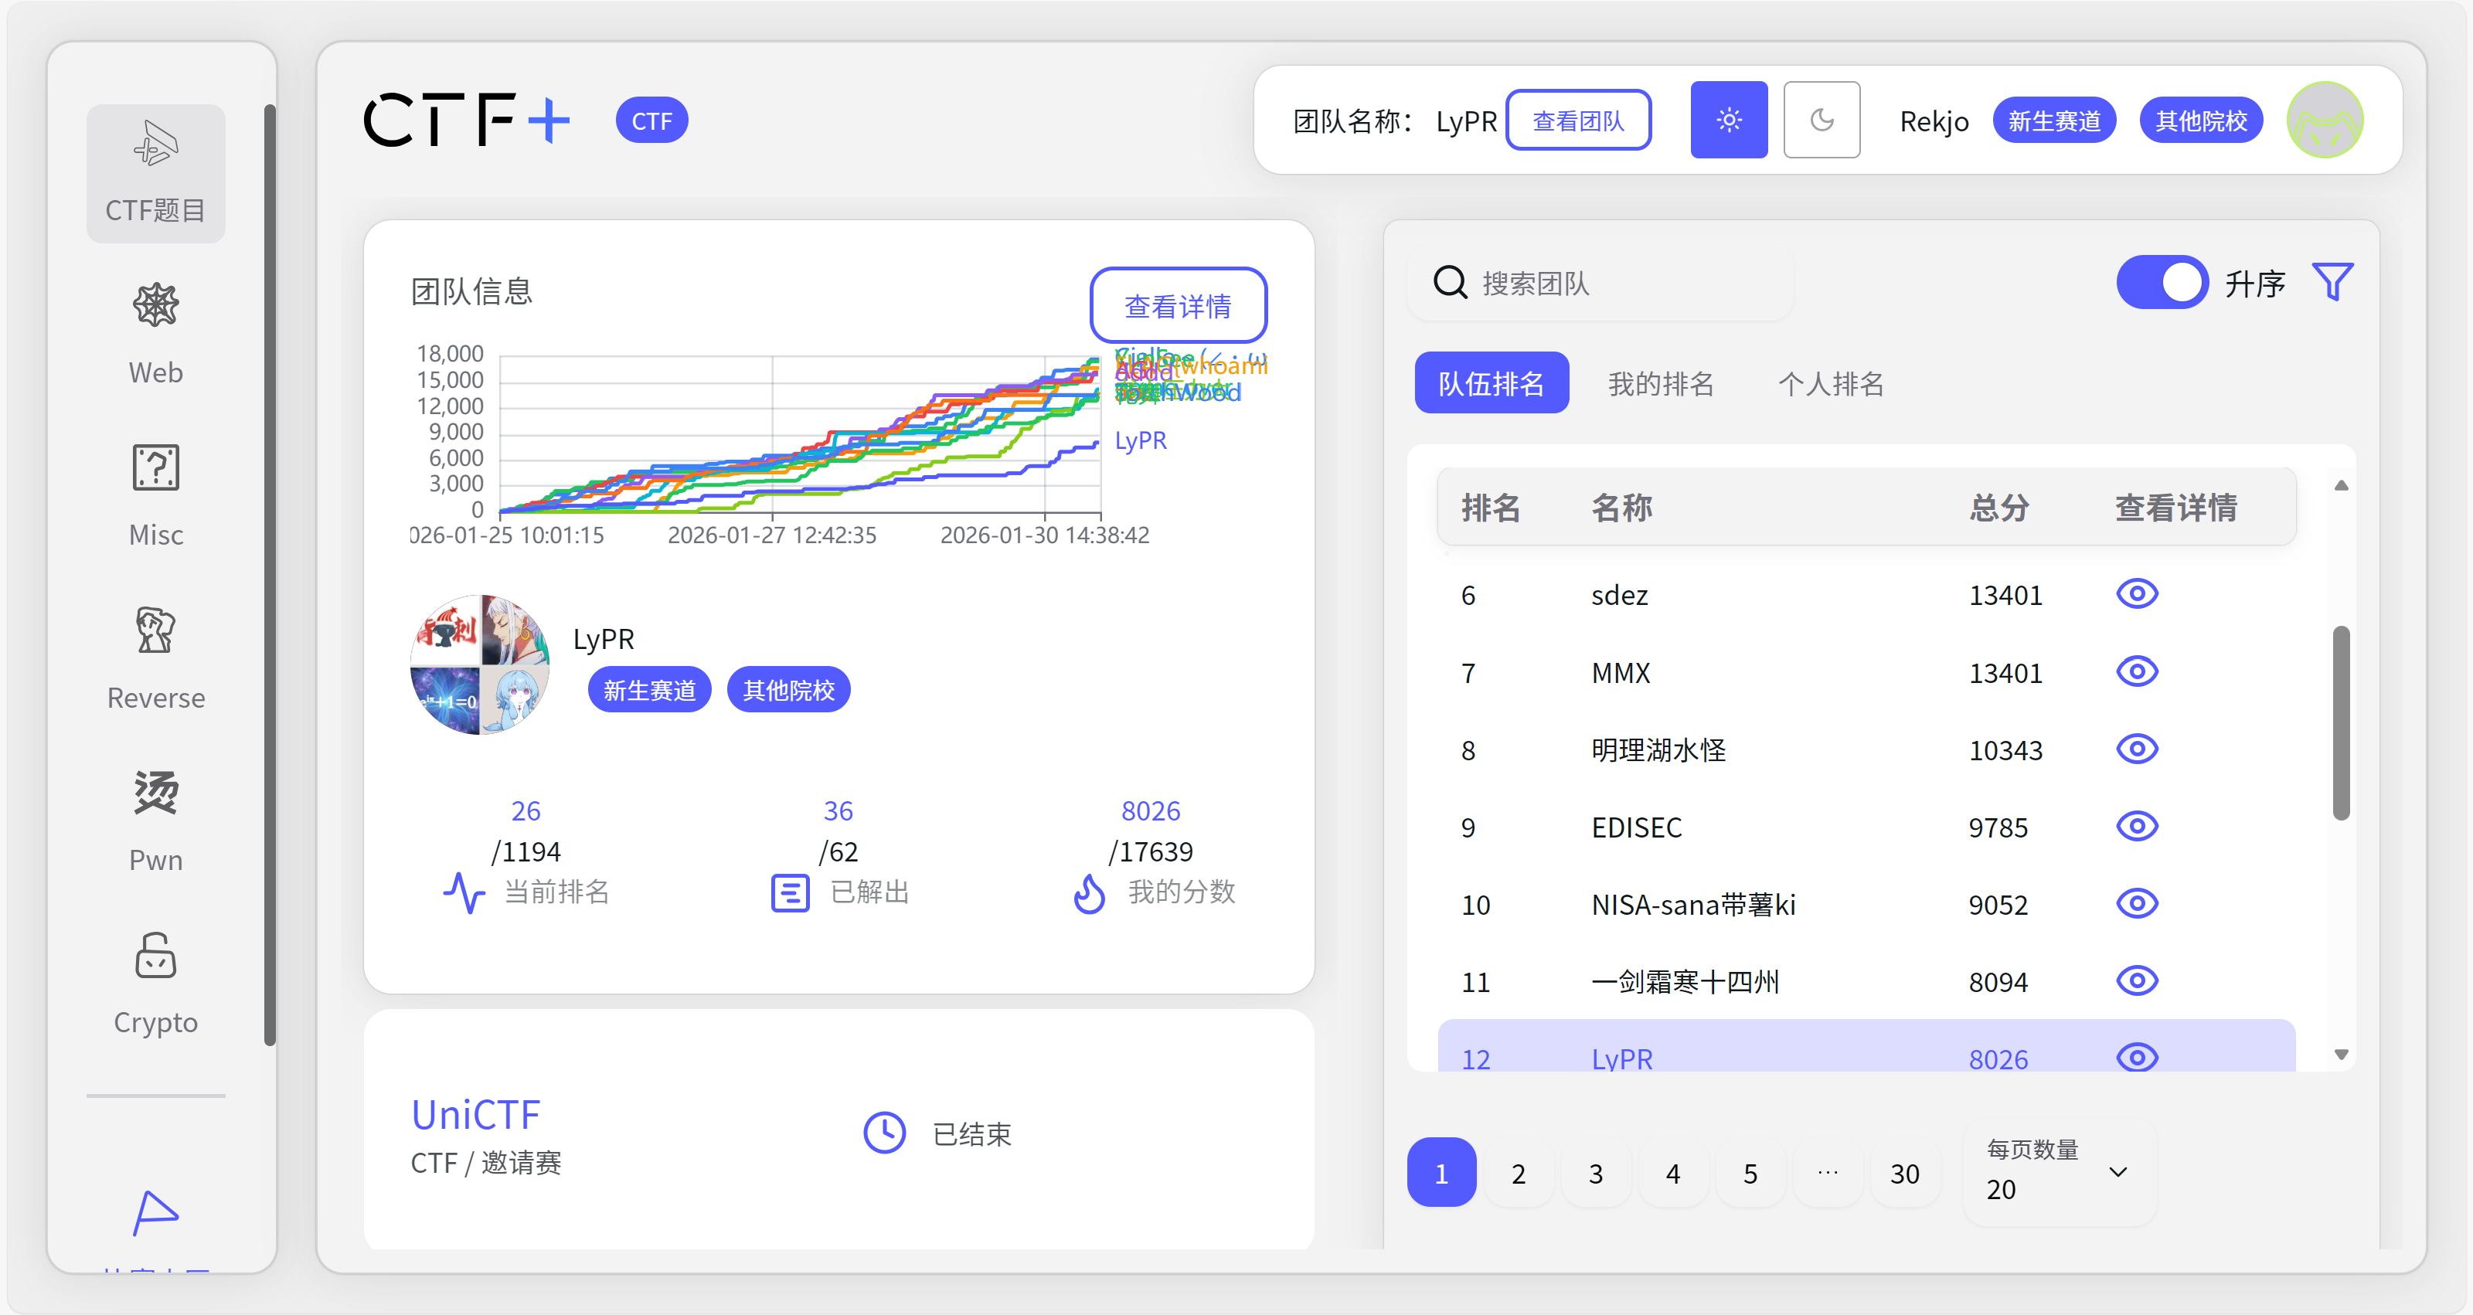View details for team EDISEC
The height and width of the screenshot is (1315, 2473).
[x=2137, y=827]
